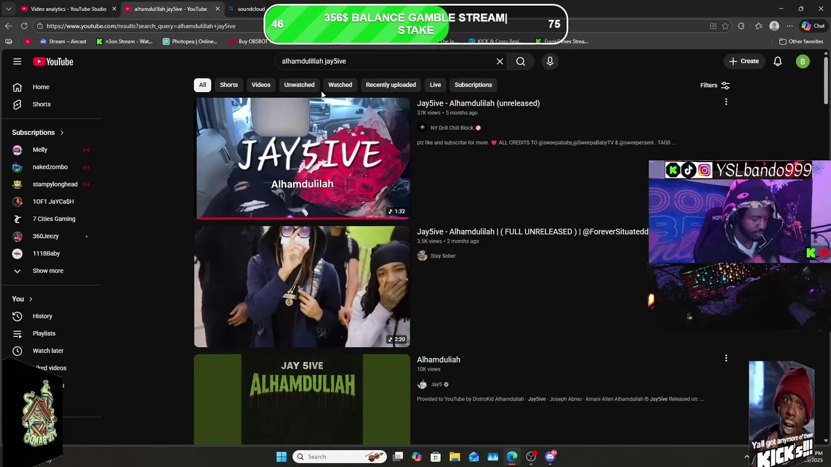831x467 pixels.
Task: Switch to Video analytics YouTube Studio tab
Action: (x=68, y=9)
